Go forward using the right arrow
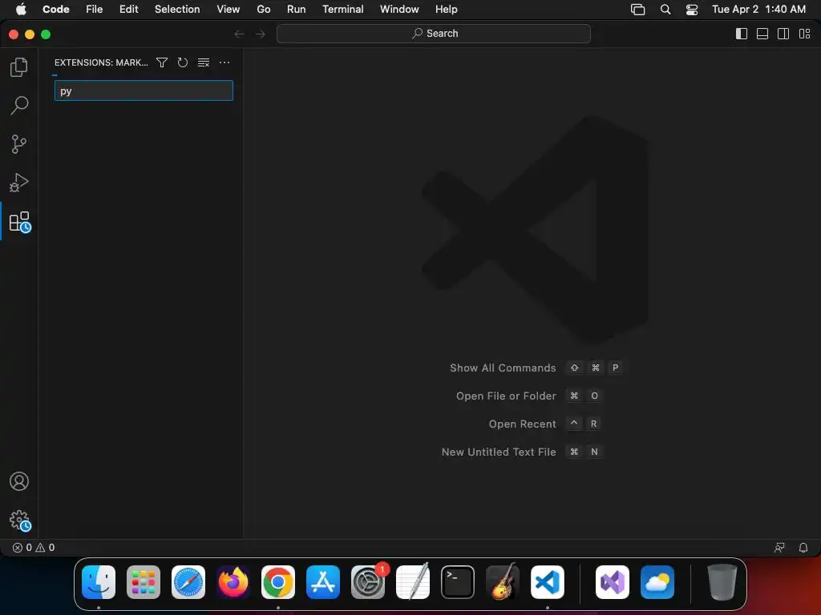821x615 pixels. click(x=261, y=34)
